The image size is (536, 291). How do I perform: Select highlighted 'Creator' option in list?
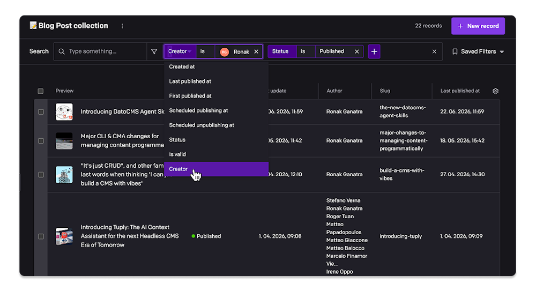[216, 169]
